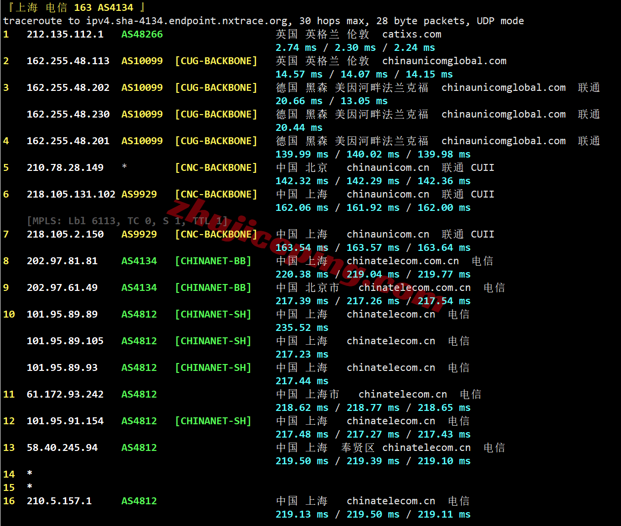Click the 217.39 ms latency value
Viewport: 621px width, 526px height.
(x=302, y=301)
